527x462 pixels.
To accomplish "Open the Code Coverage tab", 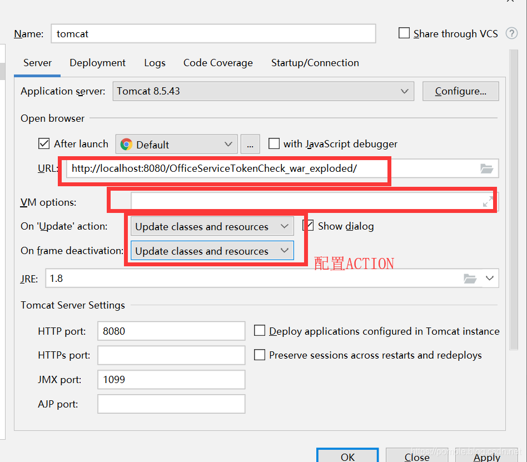I will pyautogui.click(x=218, y=63).
